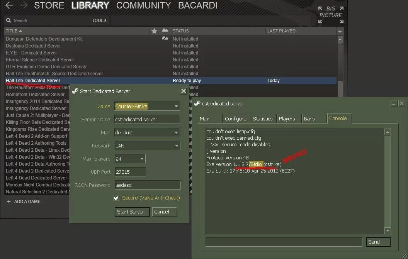The height and width of the screenshot is (259, 408).
Task: Select Half-Life Dedicated Server row
Action: click(x=170, y=81)
